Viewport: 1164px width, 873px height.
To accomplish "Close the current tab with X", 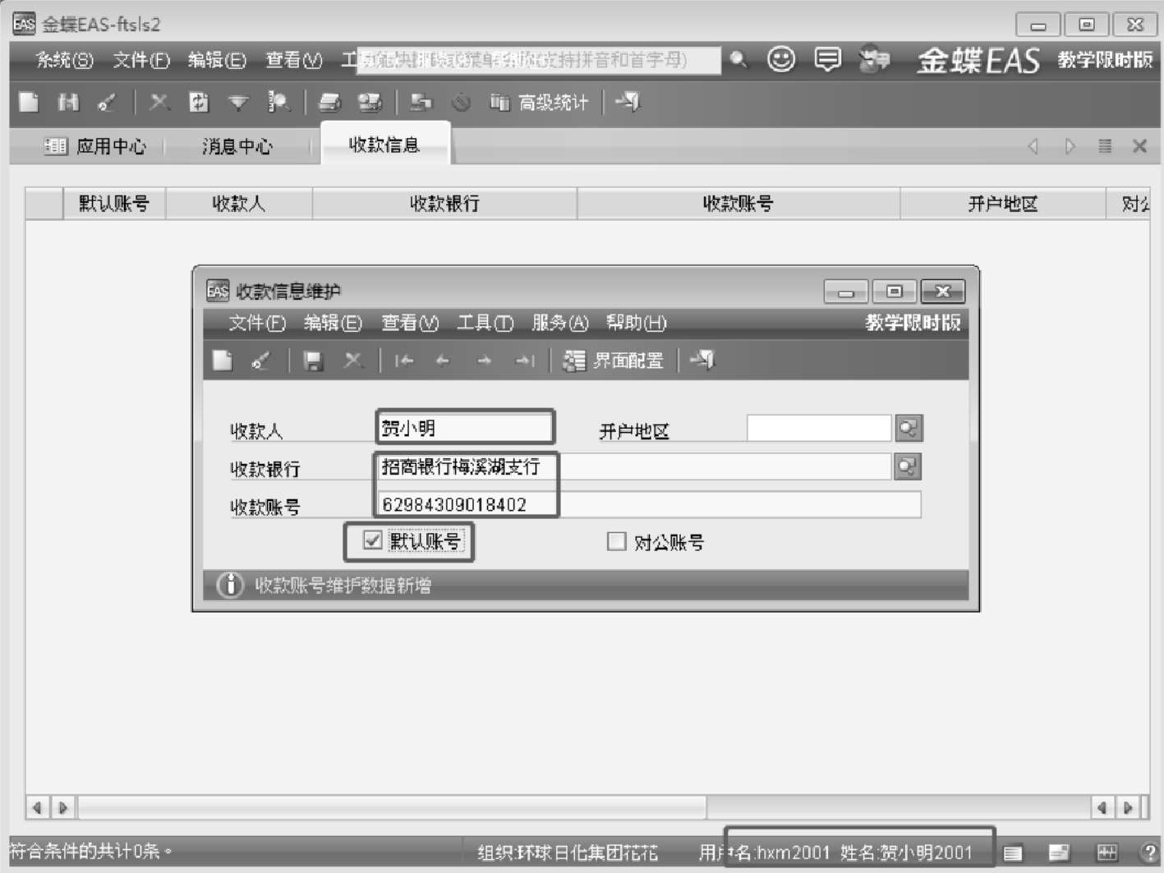I will pos(1139,146).
